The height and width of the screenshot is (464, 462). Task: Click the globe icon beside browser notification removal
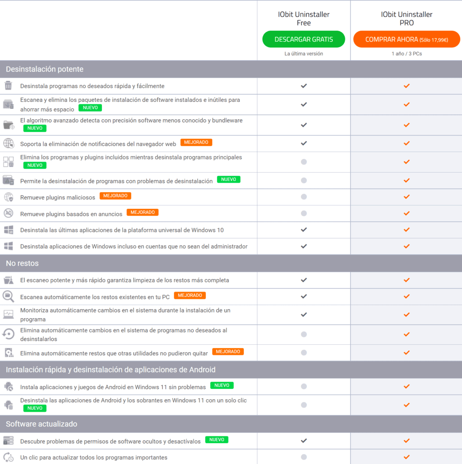(x=9, y=143)
